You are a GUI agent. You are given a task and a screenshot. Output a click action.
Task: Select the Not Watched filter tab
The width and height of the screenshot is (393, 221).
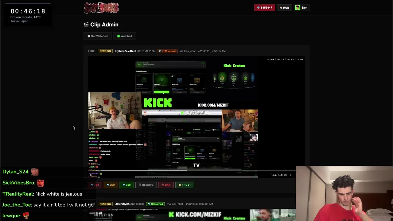pyautogui.click(x=97, y=36)
